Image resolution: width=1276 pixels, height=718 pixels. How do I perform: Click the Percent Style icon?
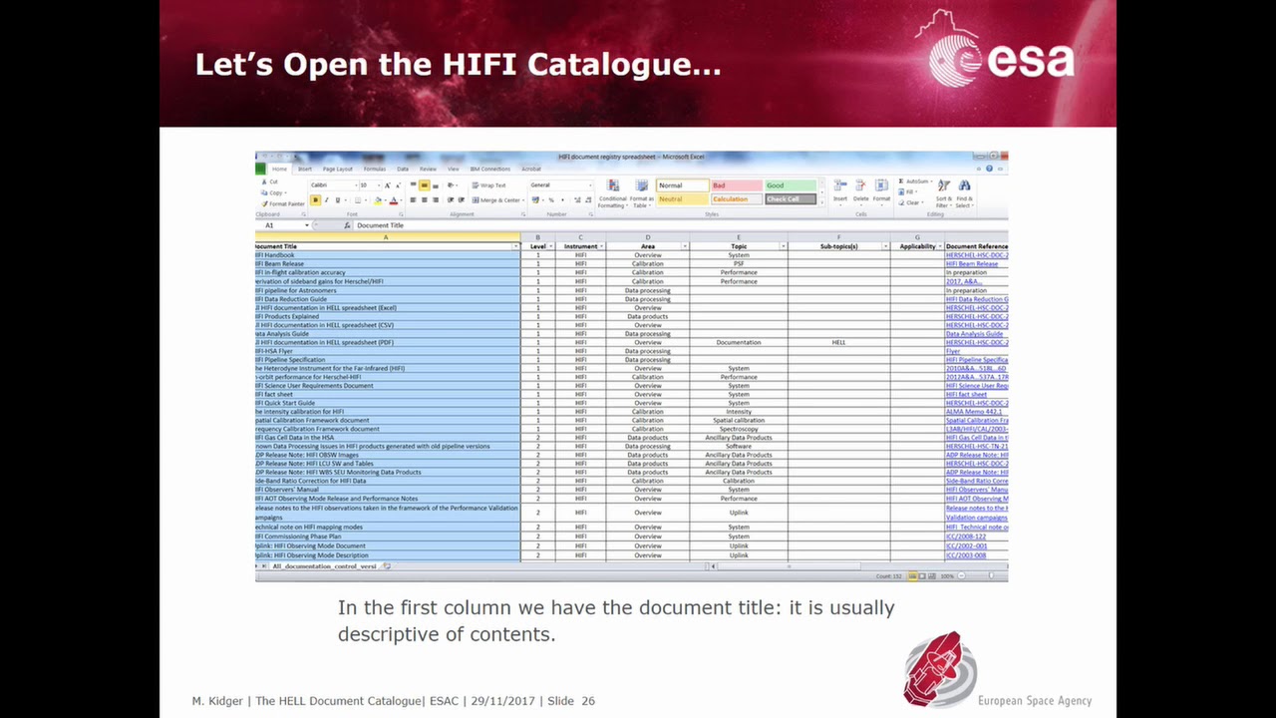(551, 200)
